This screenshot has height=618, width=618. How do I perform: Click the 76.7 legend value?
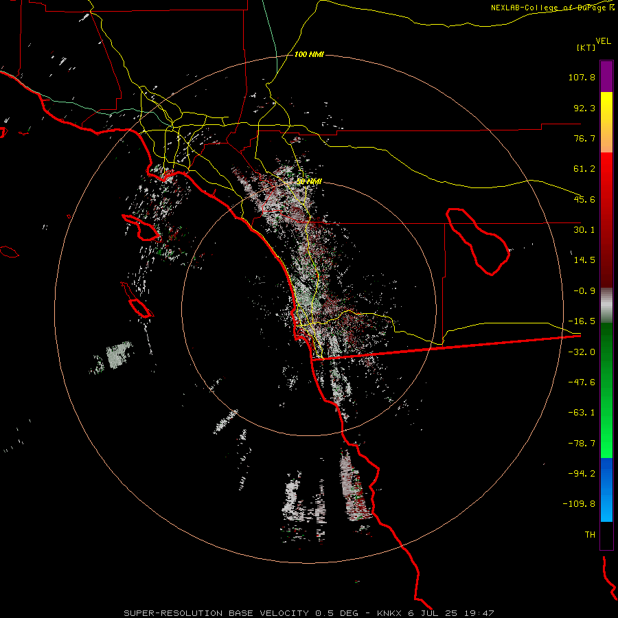point(584,138)
